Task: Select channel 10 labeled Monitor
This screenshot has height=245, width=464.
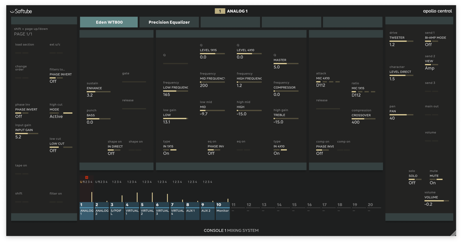Action: [x=223, y=209]
